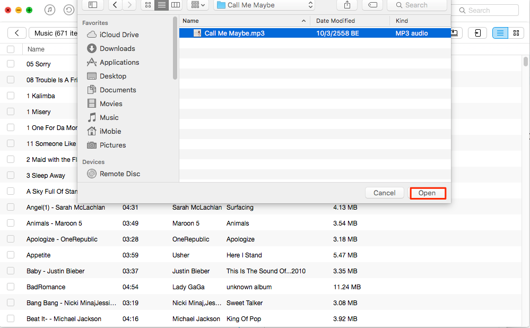Click the transfer to device icon

coord(477,33)
